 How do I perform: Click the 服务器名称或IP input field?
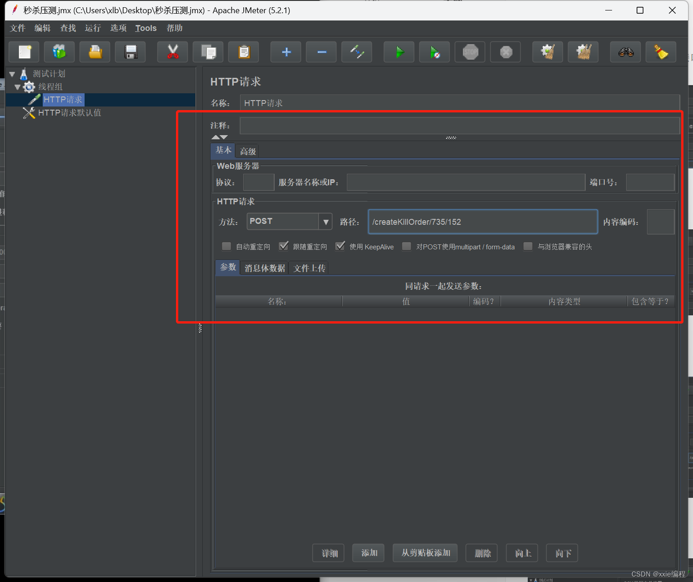pos(466,182)
